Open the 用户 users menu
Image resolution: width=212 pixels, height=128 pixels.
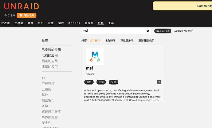point(41,23)
